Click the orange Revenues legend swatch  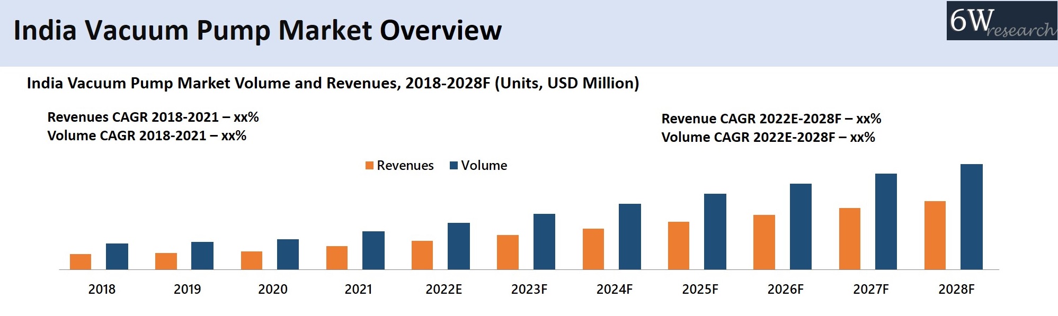369,166
